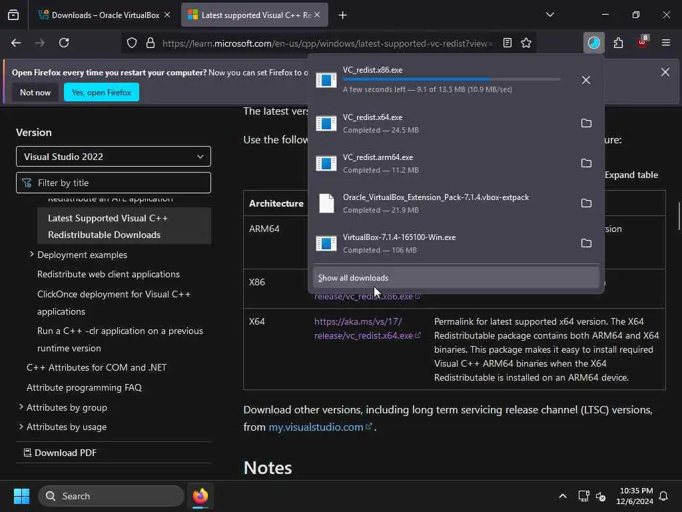Screen dimensions: 682x512
Task: Open the tracking protection shield icon
Action: click(132, 43)
